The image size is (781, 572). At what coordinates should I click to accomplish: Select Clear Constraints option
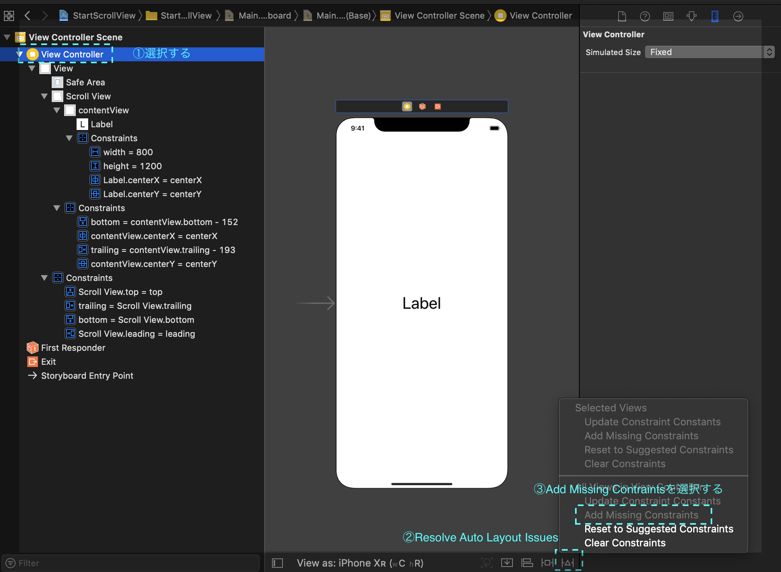[x=625, y=543]
